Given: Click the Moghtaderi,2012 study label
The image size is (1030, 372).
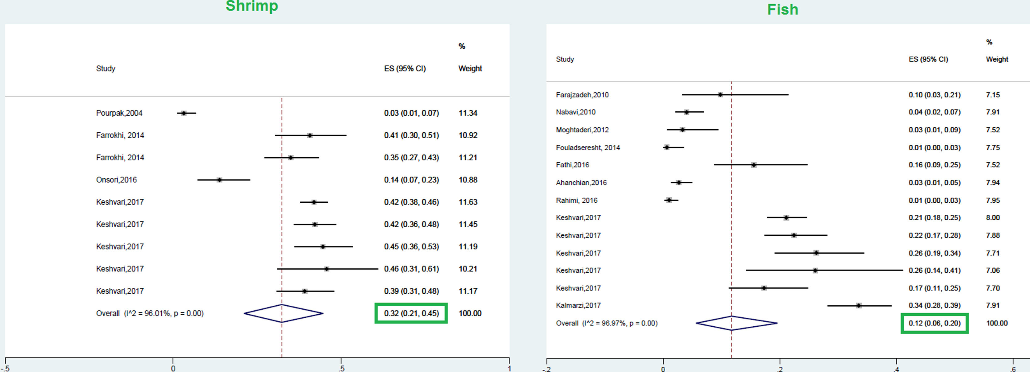Looking at the screenshot, I should 582,130.
